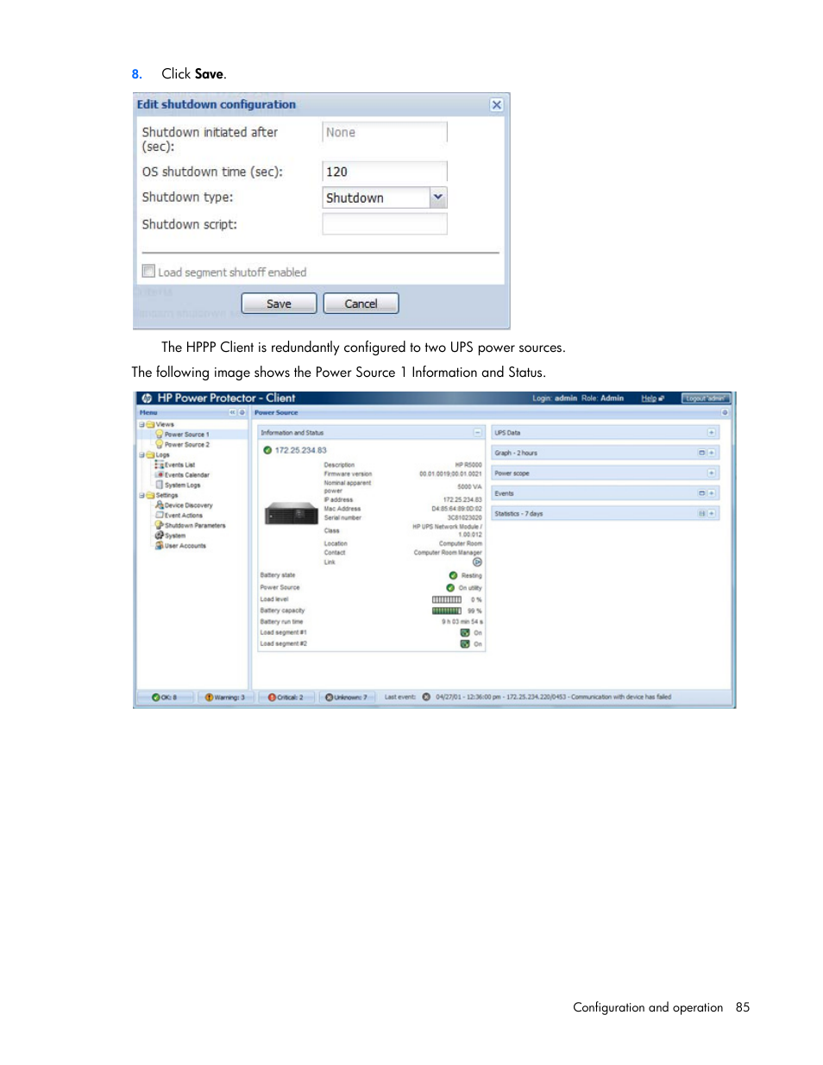Open Shutdown Parameters settings
The height and width of the screenshot is (1065, 823).
[x=194, y=525]
